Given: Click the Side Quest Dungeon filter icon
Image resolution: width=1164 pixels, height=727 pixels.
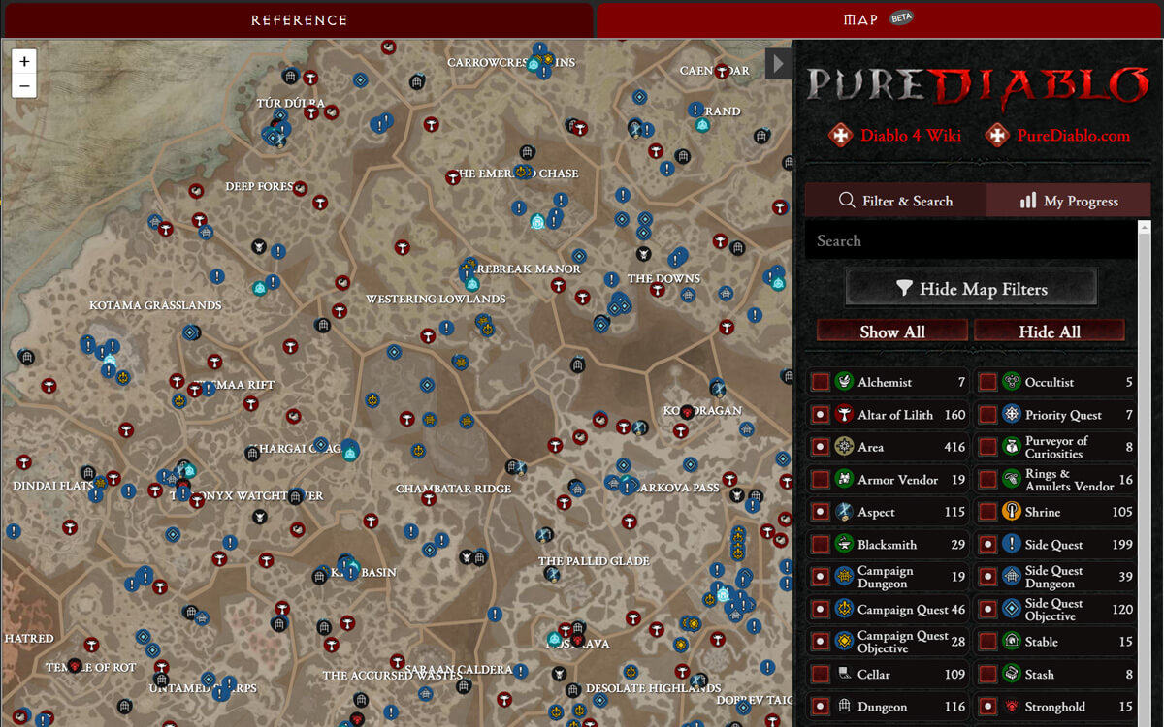Looking at the screenshot, I should pos(1012,577).
